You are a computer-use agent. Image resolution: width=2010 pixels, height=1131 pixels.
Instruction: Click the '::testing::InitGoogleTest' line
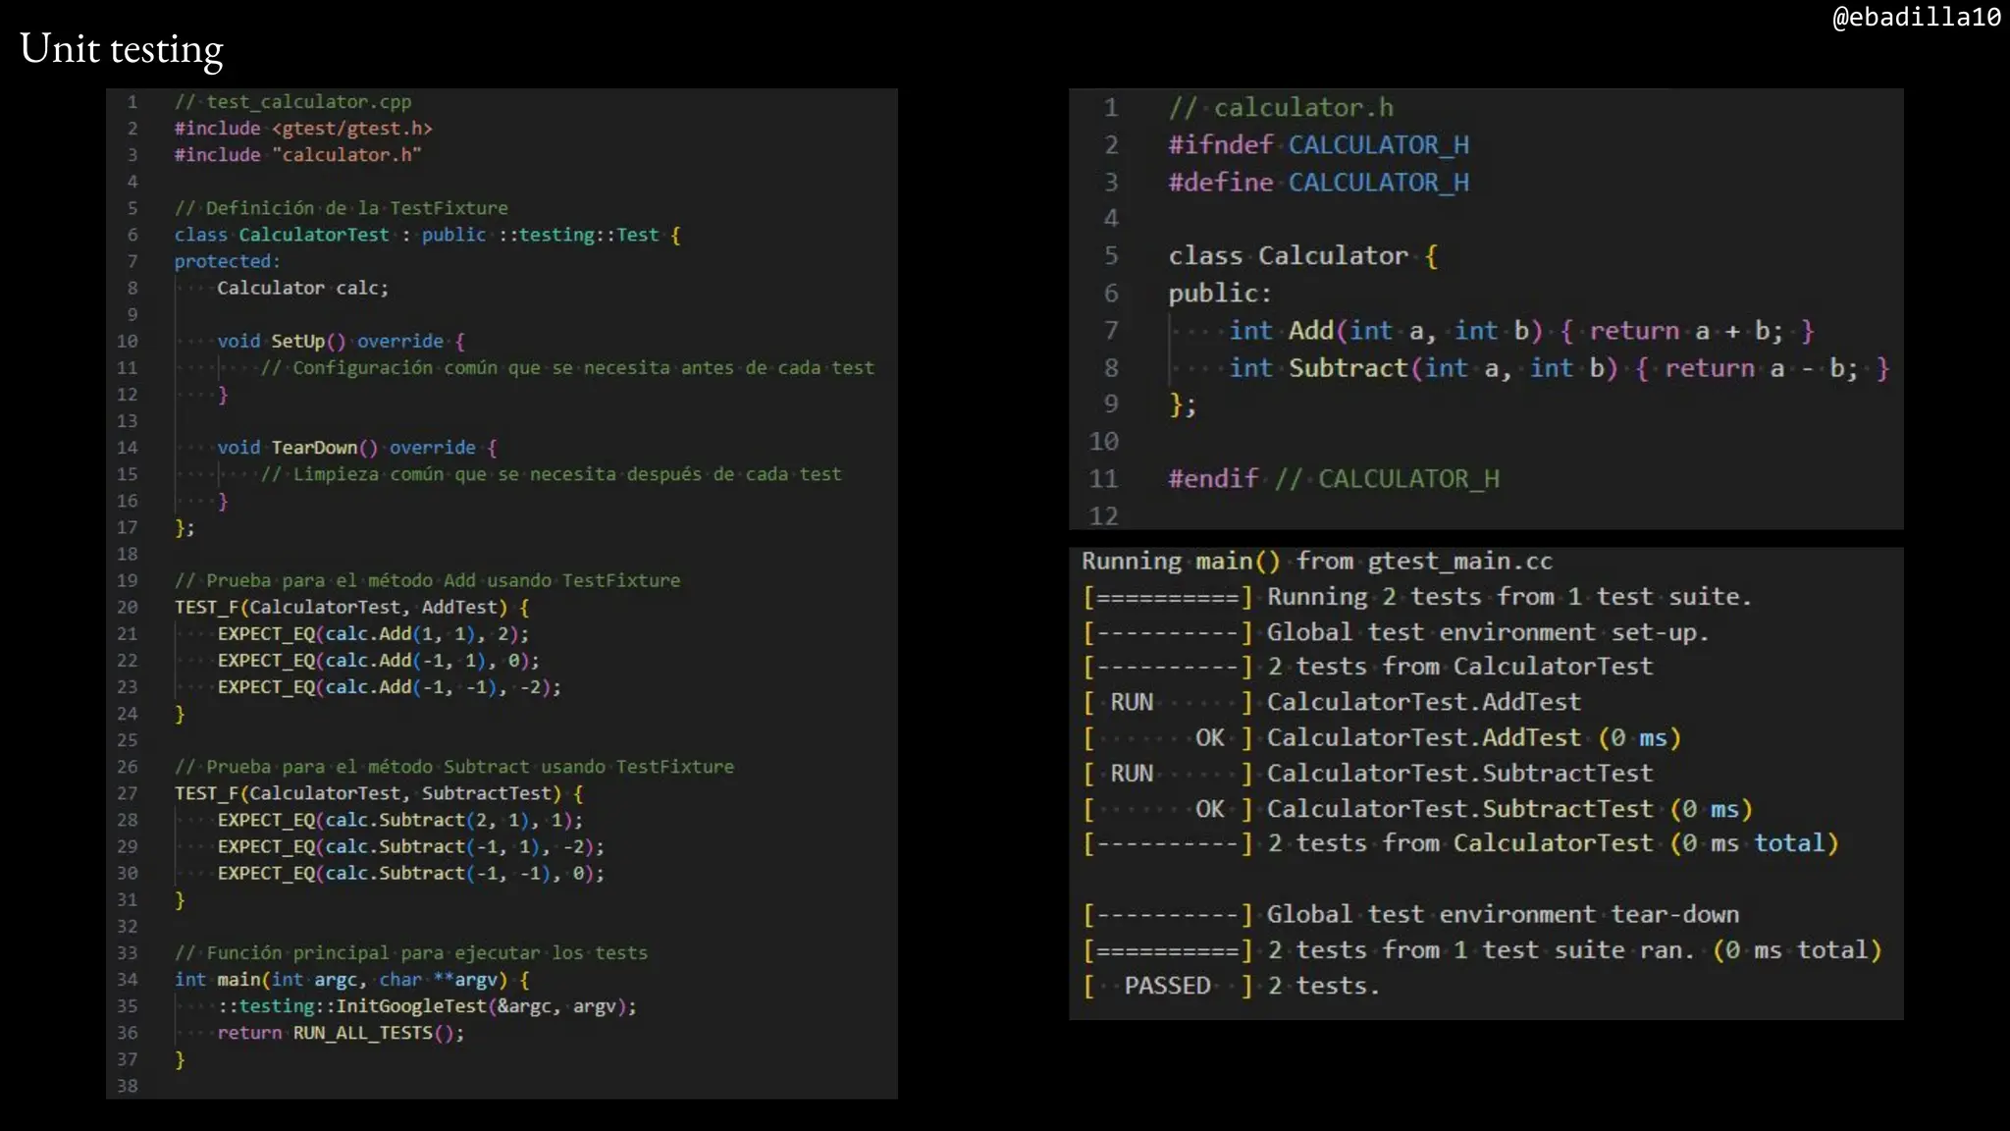(x=427, y=1004)
